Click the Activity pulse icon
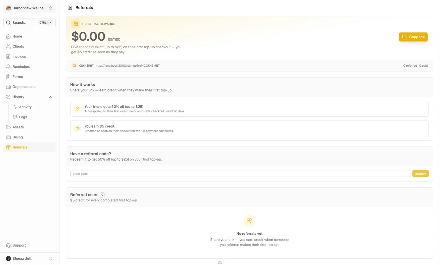 (15, 107)
